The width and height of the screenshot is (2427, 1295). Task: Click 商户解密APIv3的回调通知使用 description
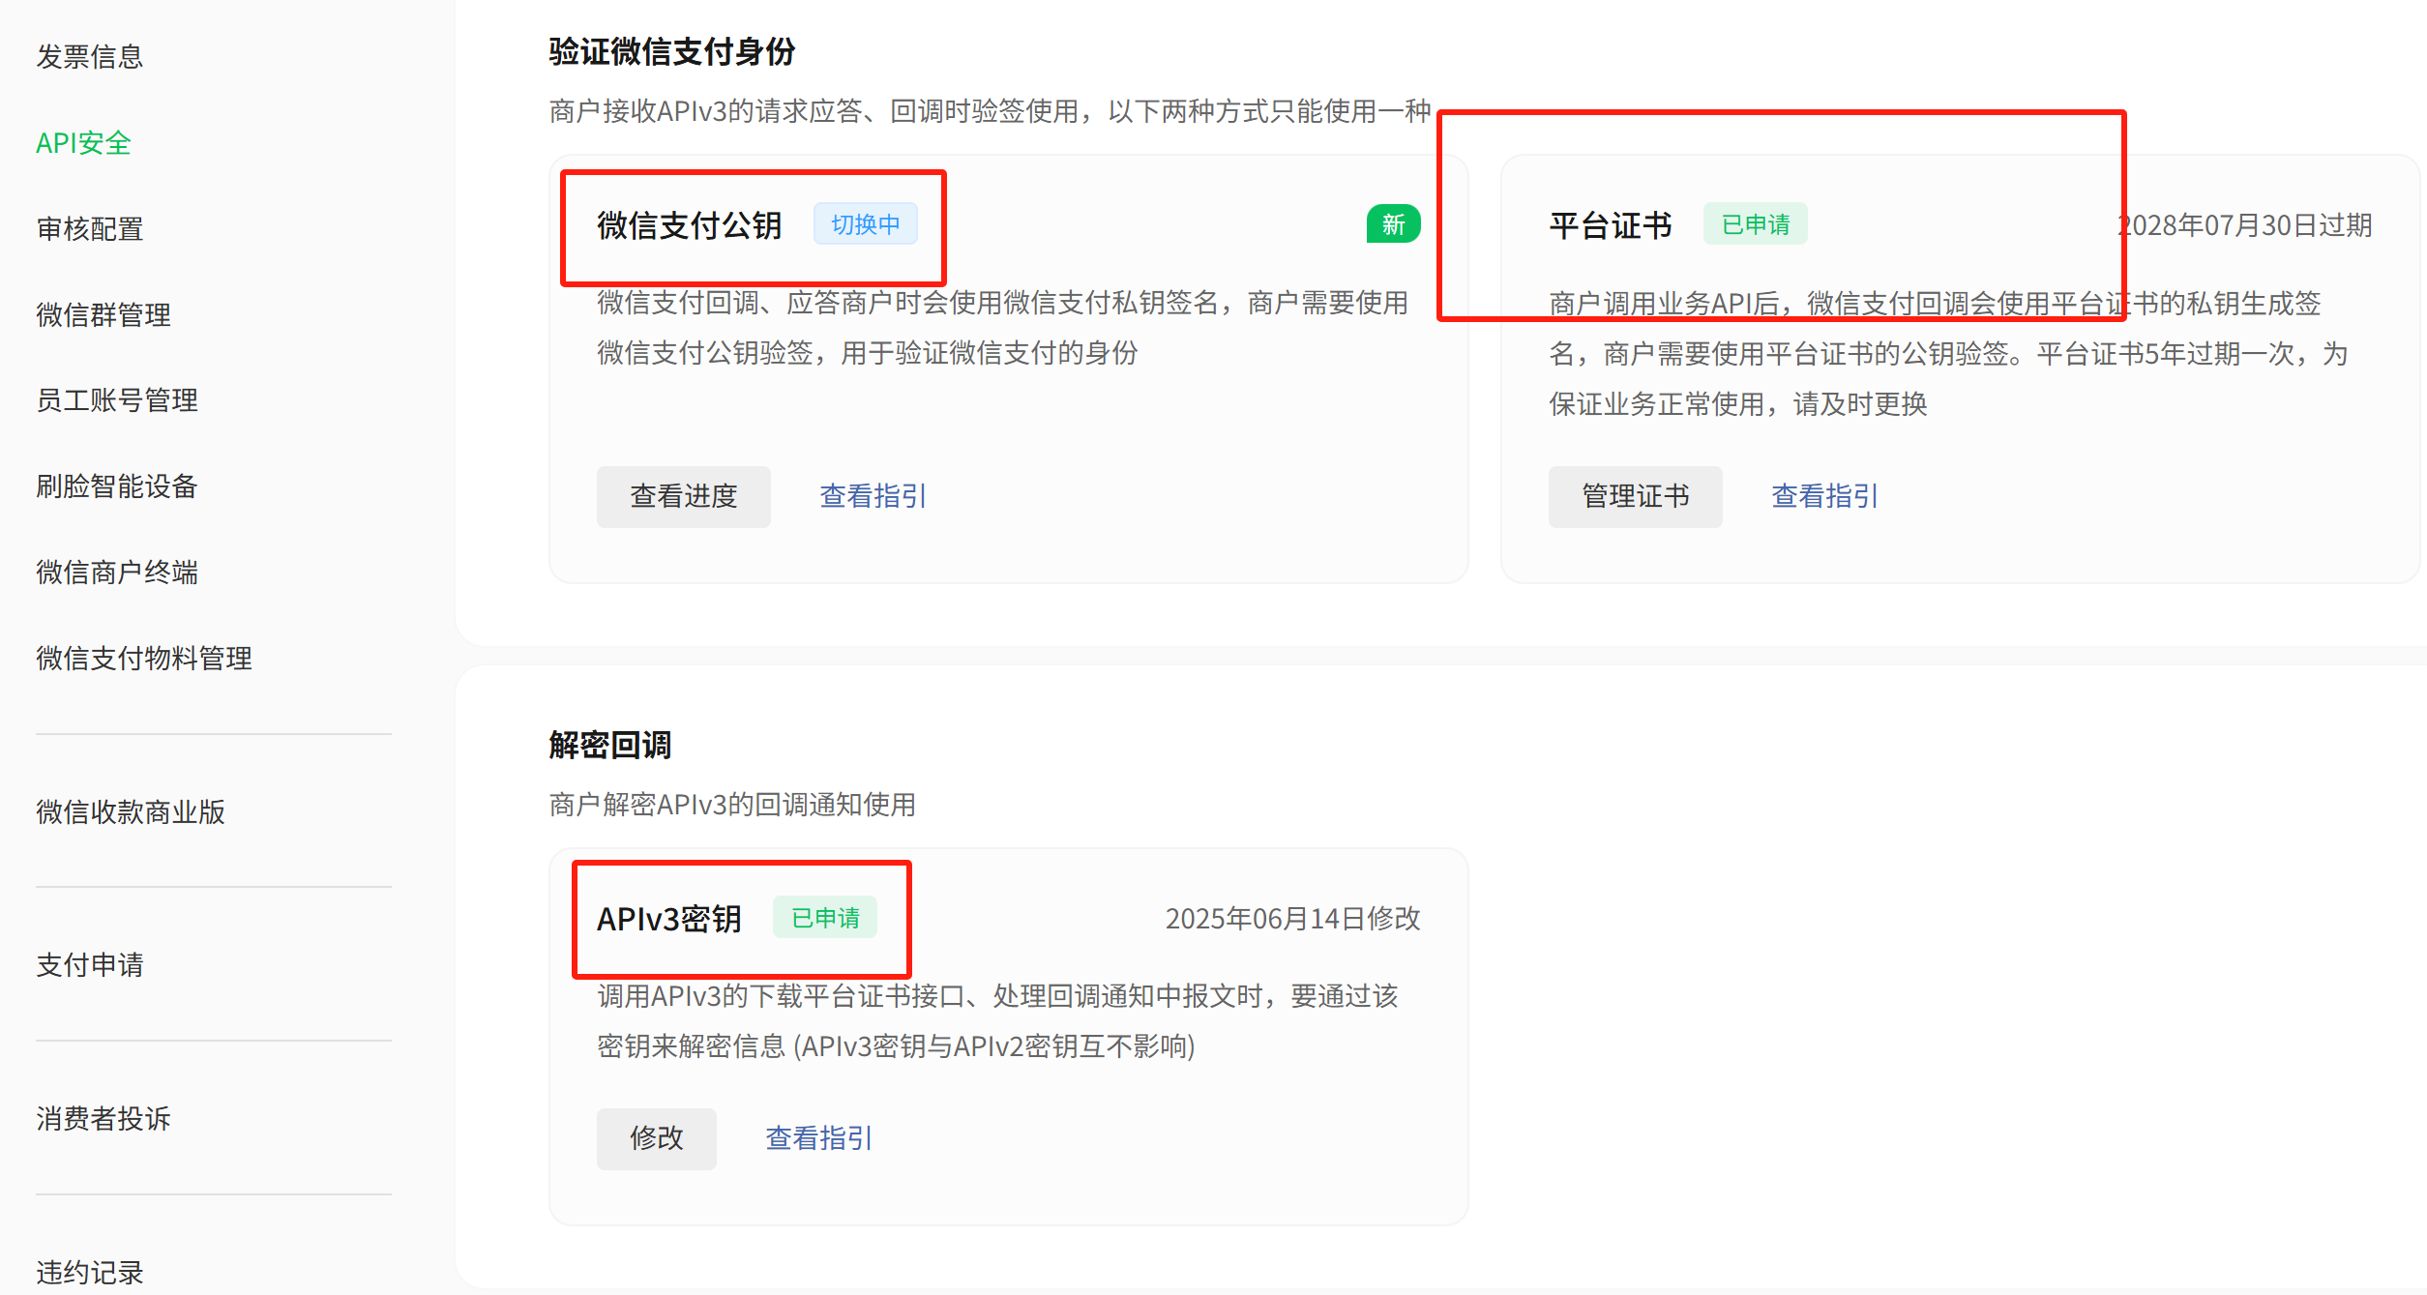click(732, 805)
